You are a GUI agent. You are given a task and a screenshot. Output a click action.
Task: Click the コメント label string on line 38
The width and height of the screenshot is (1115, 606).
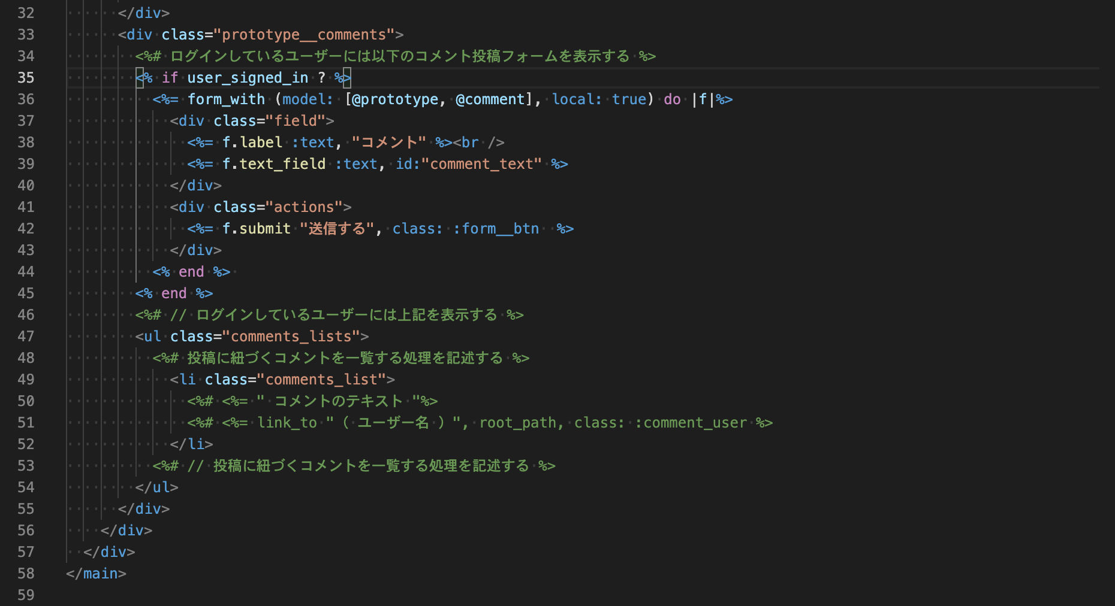pos(391,142)
